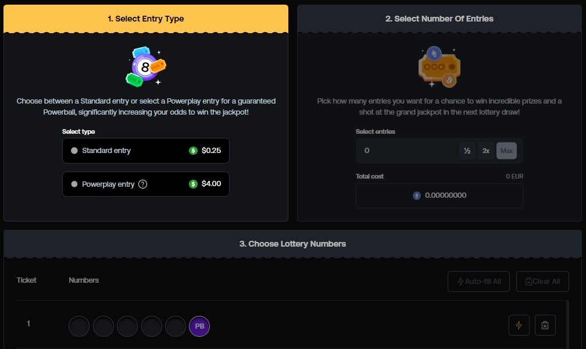The height and width of the screenshot is (349, 586).
Task: Click the first empty number circle
Action: 79,326
